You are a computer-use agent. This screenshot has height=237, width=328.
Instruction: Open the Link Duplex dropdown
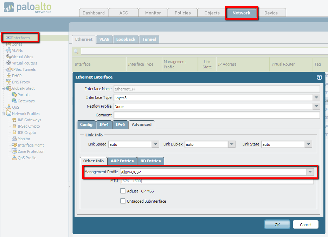(232, 144)
